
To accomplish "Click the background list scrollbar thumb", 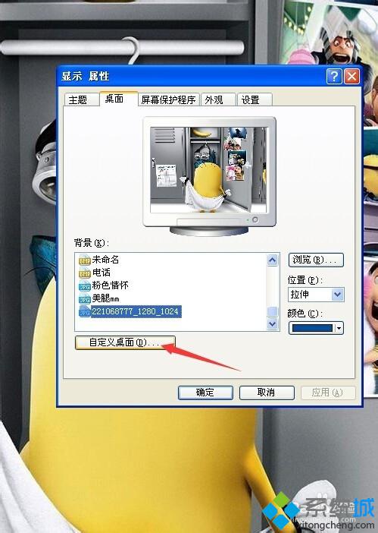I will pos(272,311).
